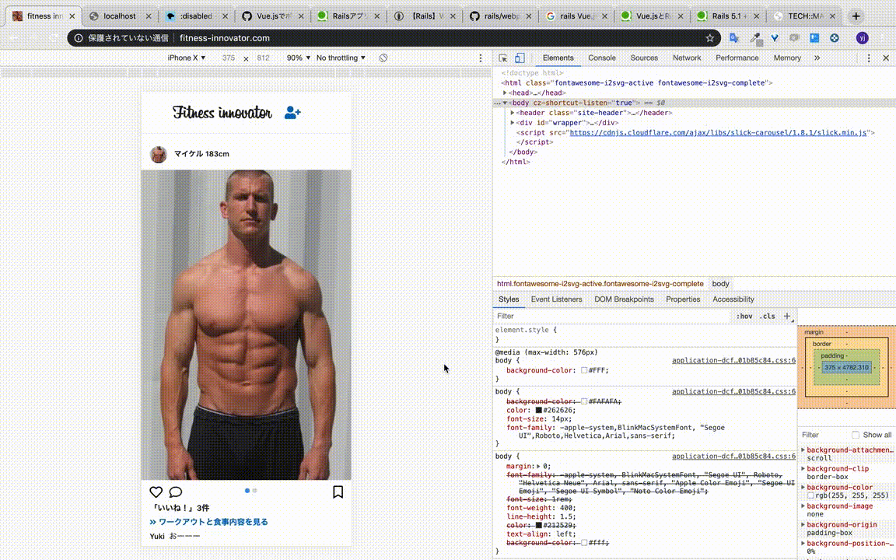Close the DevTools panel
Screen dimensions: 896x560
point(886,58)
